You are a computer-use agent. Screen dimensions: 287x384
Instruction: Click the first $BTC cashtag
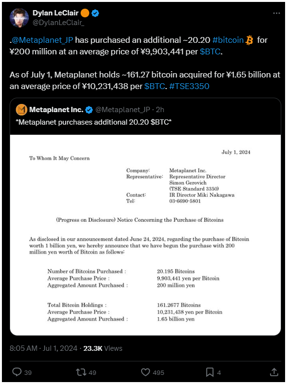pyautogui.click(x=210, y=51)
